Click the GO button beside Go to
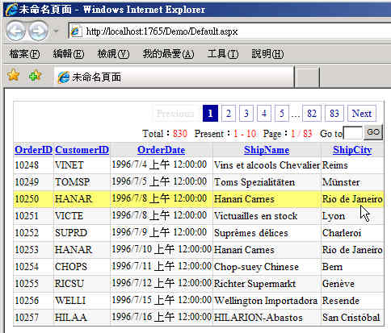 (x=373, y=132)
